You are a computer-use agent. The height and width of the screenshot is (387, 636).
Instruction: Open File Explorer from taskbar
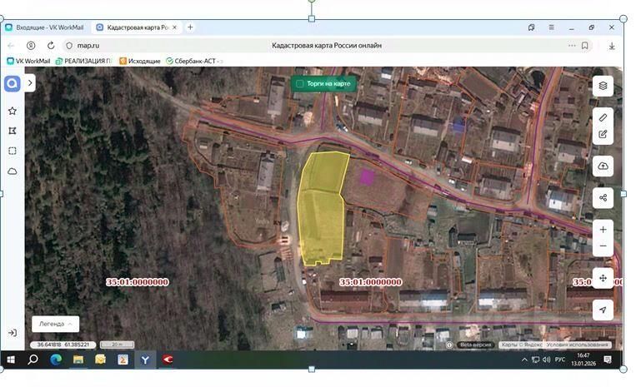click(78, 360)
